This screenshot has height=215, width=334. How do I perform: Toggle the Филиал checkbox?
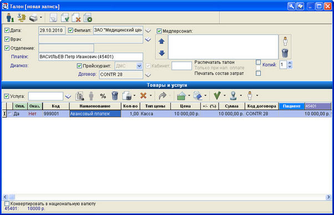coord(70,31)
